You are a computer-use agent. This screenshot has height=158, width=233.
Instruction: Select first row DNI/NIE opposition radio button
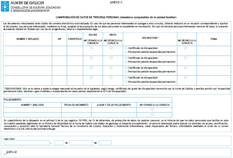[92, 48]
